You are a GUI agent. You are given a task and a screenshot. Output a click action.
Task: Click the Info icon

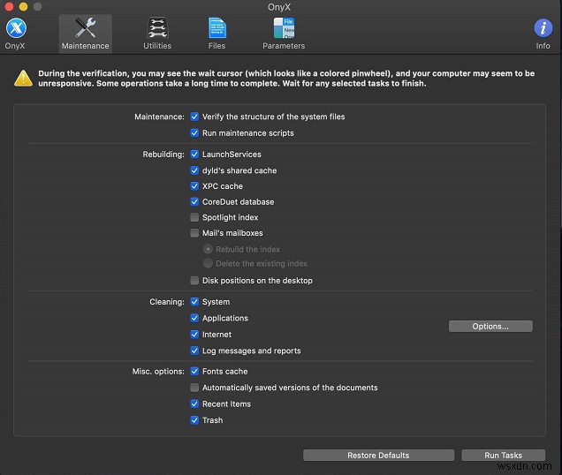[543, 28]
